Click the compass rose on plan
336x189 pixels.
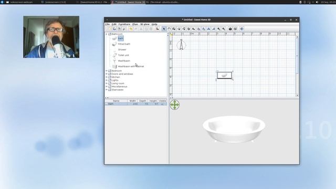coord(181,45)
